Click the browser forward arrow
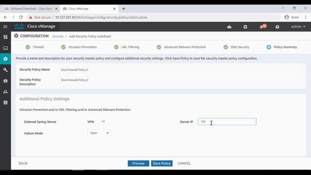 tap(13, 17)
